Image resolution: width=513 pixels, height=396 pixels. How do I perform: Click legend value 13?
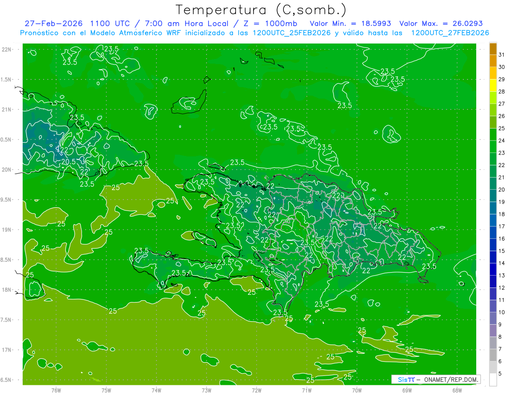point(501,276)
